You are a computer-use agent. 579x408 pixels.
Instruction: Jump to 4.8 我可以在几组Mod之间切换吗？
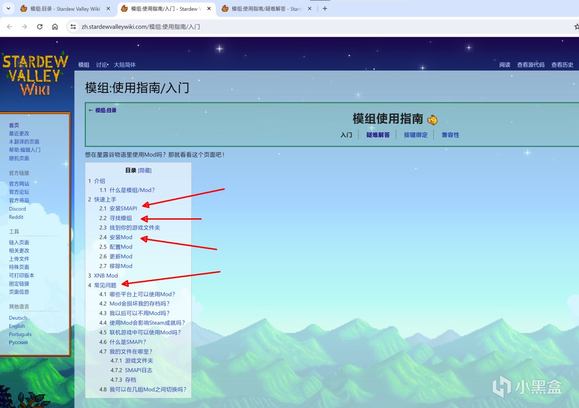pos(143,389)
